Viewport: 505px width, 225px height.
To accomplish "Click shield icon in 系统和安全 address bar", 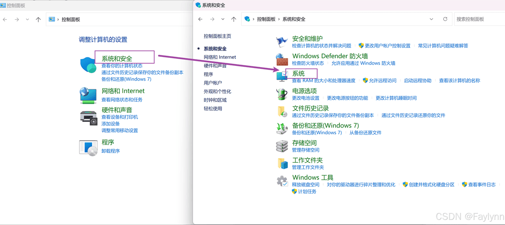I will [247, 19].
